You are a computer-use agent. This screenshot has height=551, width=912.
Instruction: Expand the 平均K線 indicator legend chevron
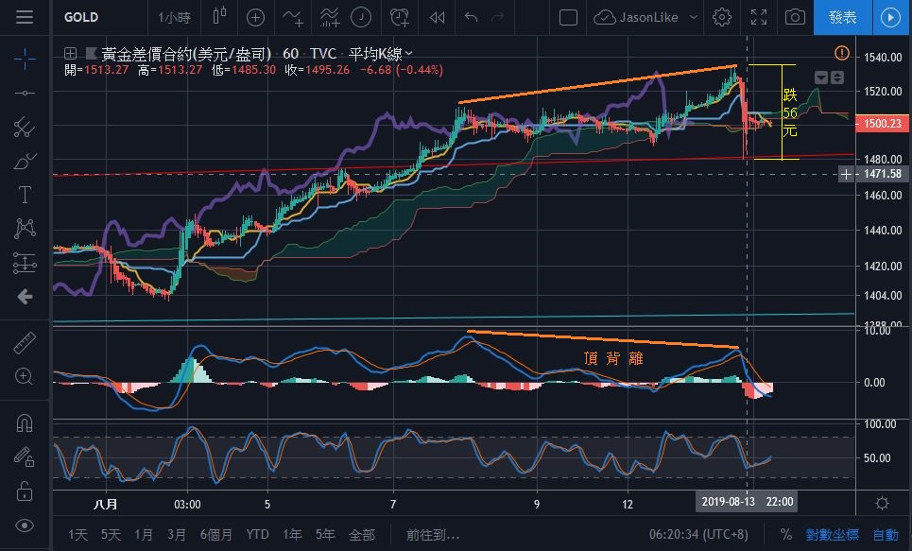[x=408, y=55]
